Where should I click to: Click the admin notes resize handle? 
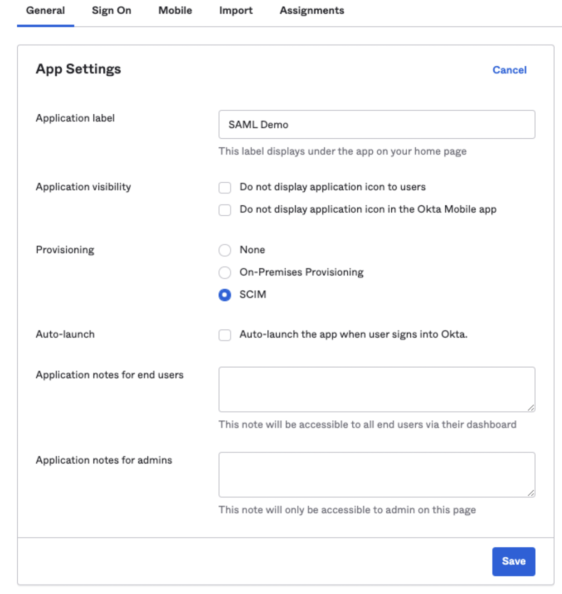[x=531, y=493]
